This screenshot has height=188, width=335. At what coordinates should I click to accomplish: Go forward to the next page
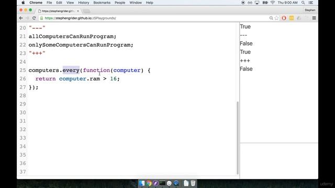click(27, 18)
